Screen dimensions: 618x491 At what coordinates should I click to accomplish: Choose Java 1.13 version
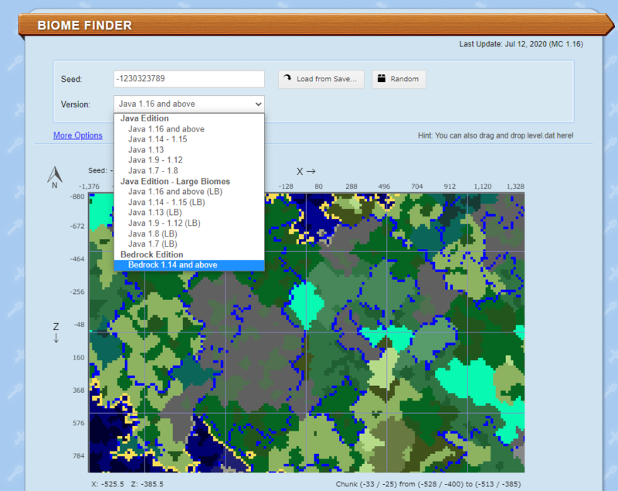click(x=189, y=150)
